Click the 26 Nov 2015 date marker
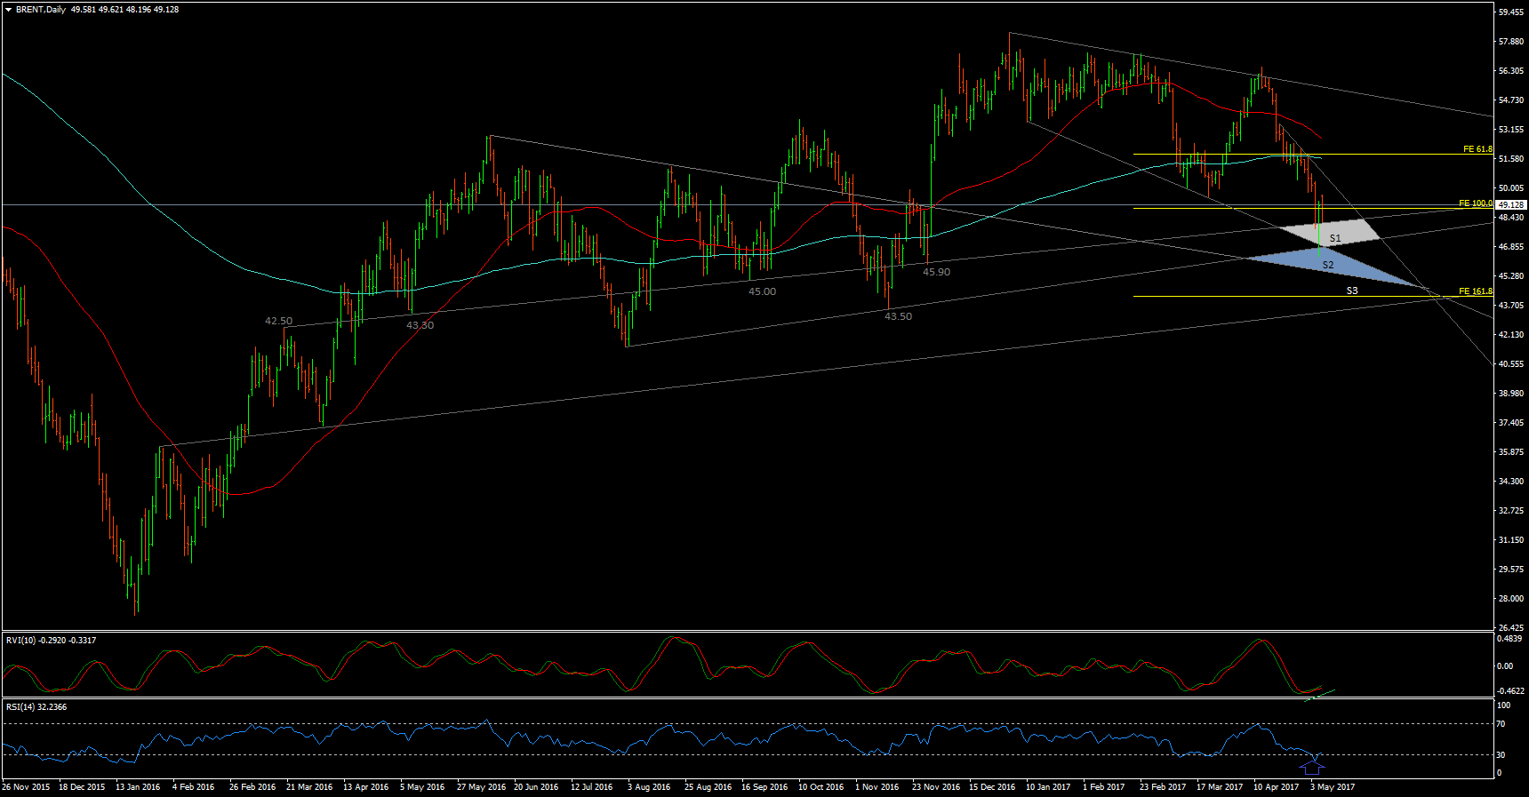 pos(27,787)
